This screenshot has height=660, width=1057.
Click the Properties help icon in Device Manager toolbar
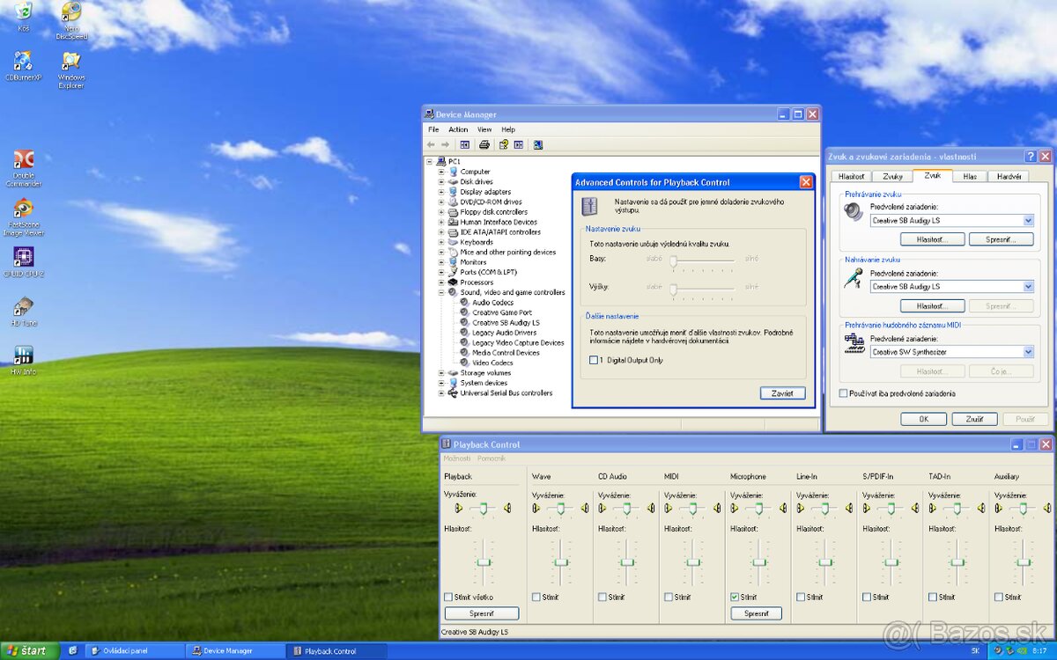(x=504, y=144)
